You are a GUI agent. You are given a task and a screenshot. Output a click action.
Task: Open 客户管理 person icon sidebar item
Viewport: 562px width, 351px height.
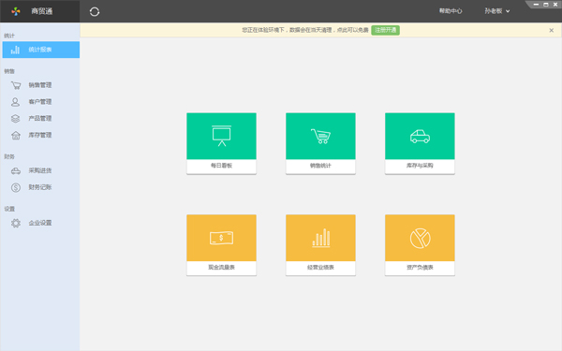(x=41, y=102)
